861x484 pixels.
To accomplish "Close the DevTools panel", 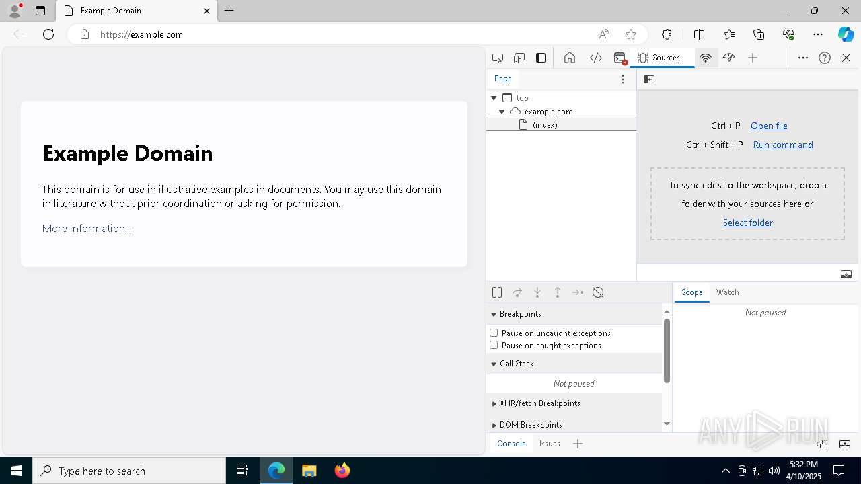I will (846, 58).
